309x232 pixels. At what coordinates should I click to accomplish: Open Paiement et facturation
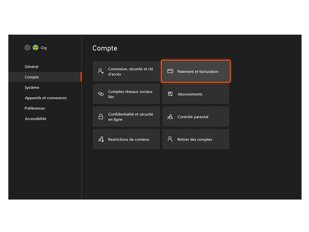(195, 71)
